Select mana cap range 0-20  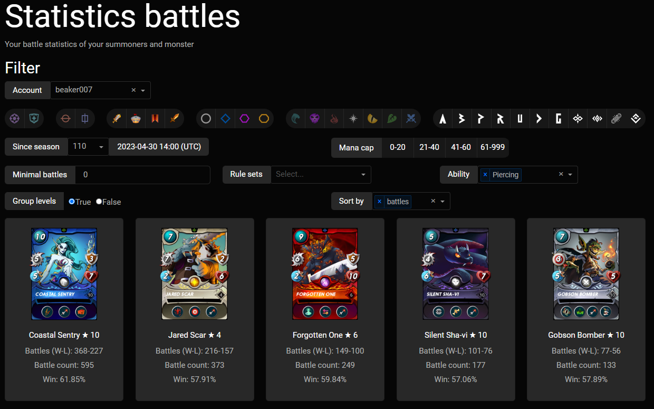(x=398, y=147)
